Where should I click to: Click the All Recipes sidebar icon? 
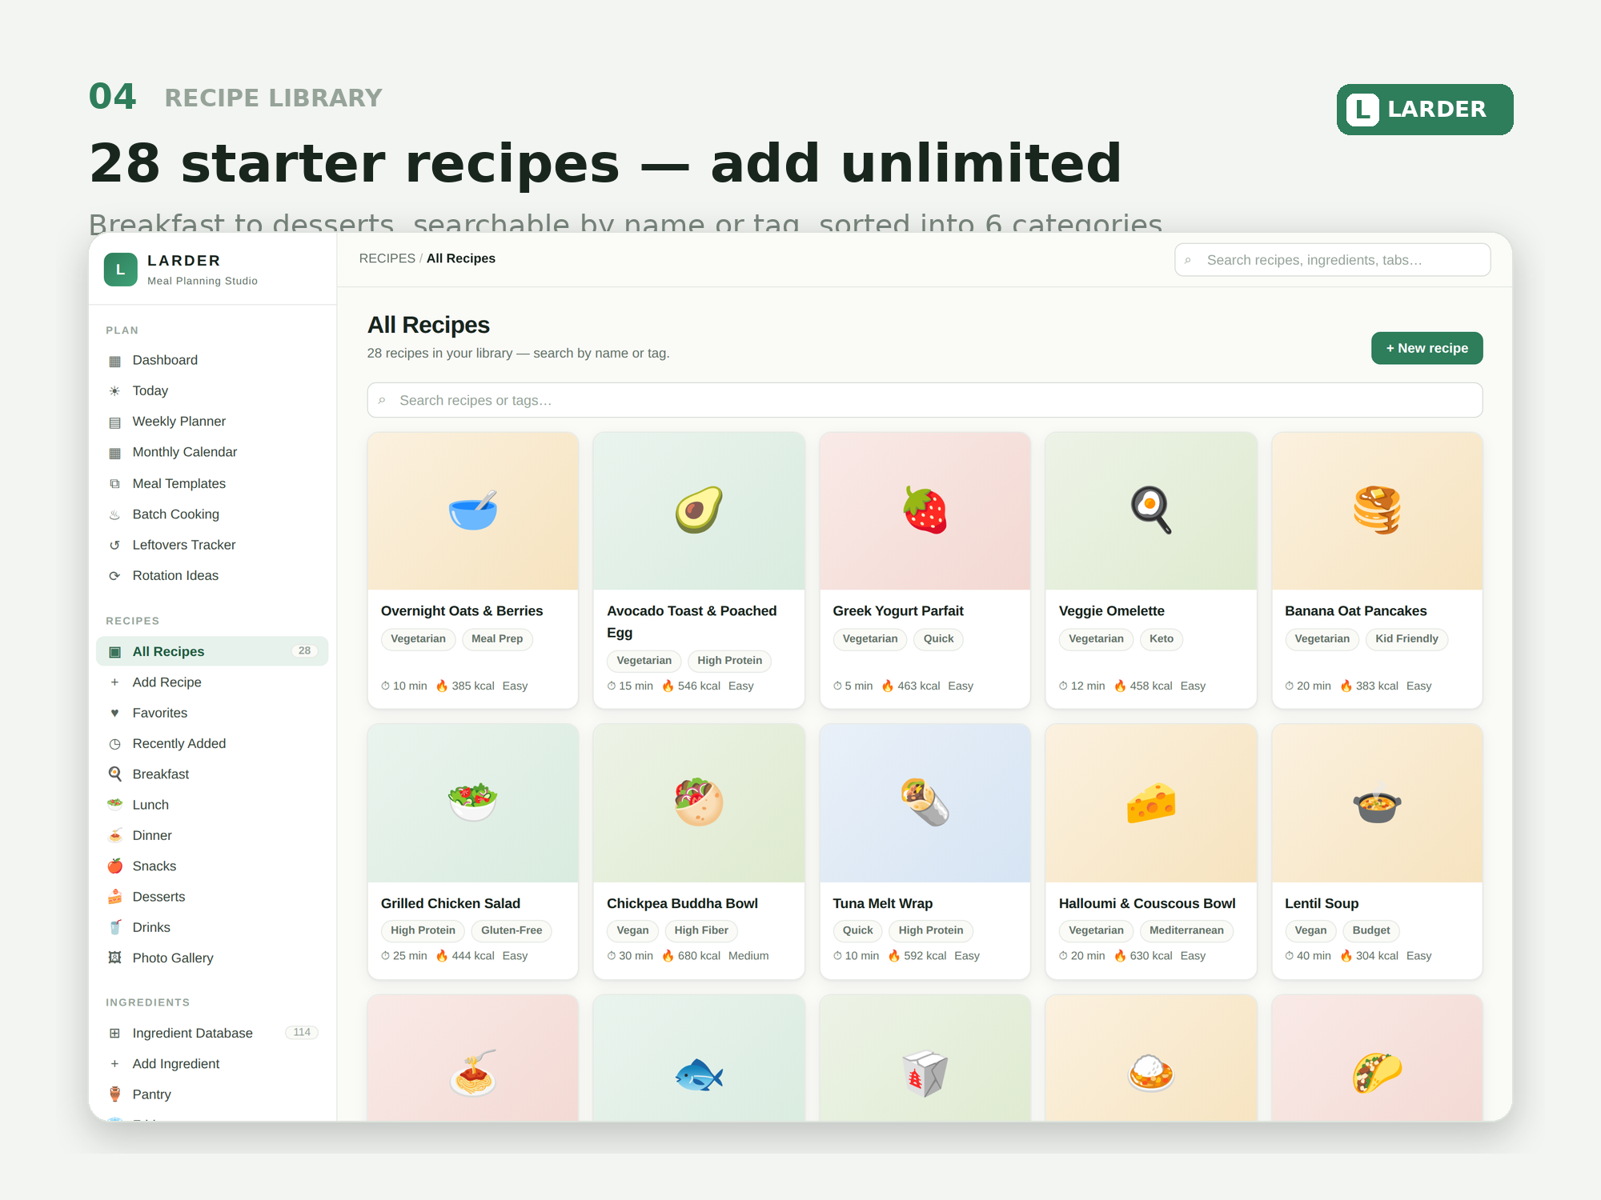click(114, 652)
